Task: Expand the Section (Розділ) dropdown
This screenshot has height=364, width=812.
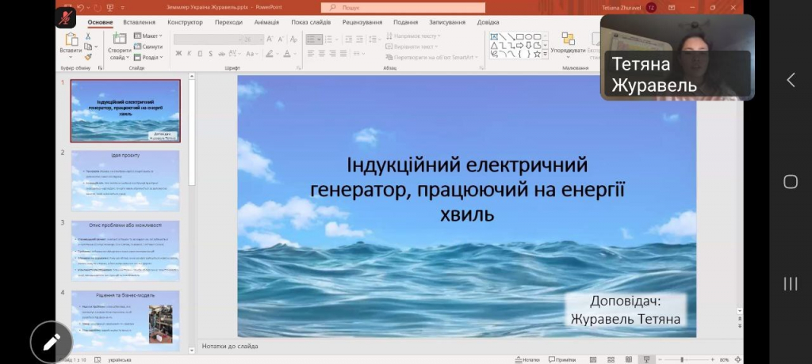Action: pyautogui.click(x=148, y=57)
